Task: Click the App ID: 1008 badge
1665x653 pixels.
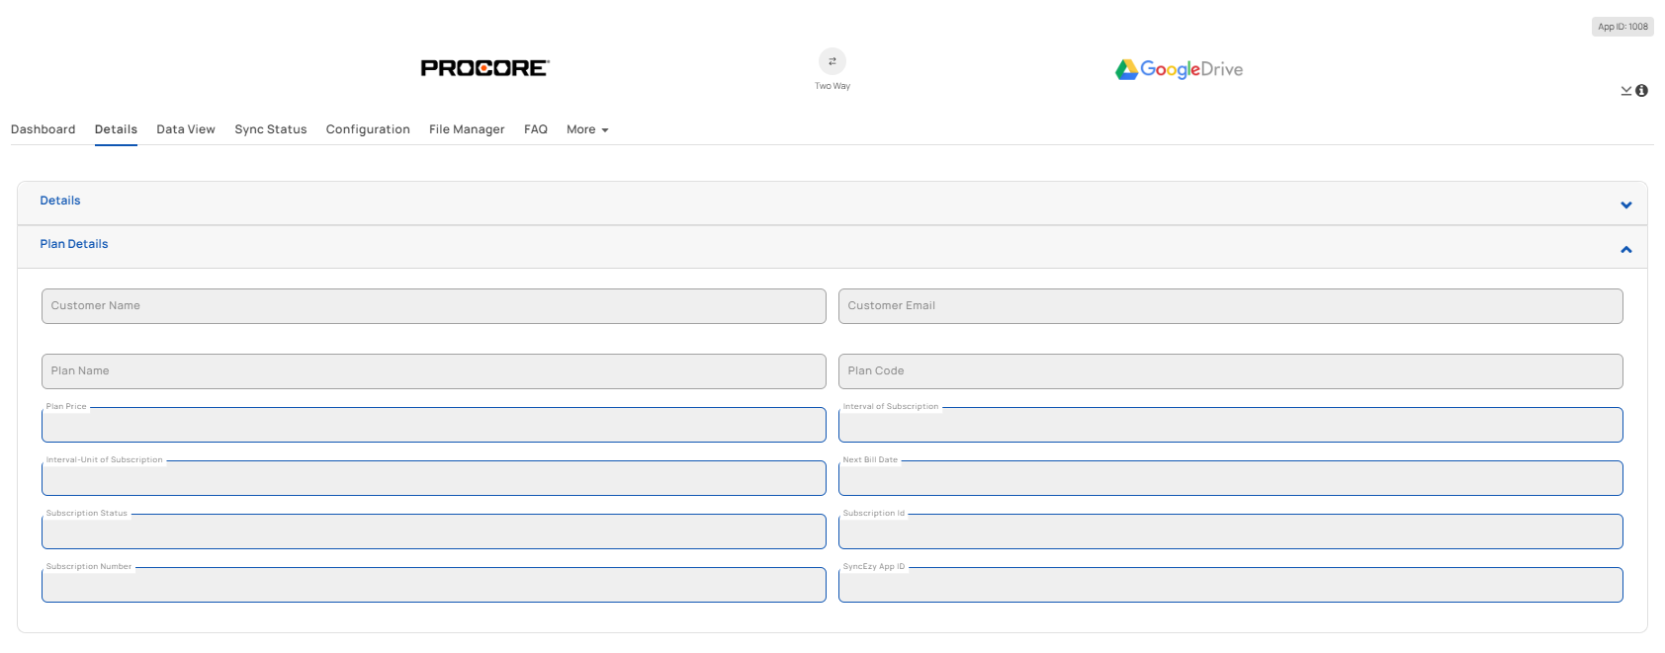Action: pos(1621,27)
